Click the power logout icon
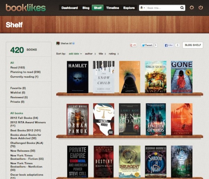 pyautogui.click(x=201, y=8)
